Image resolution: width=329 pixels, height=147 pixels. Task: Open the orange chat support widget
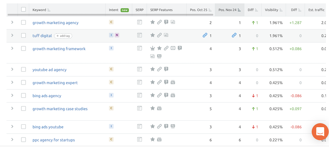(320, 132)
